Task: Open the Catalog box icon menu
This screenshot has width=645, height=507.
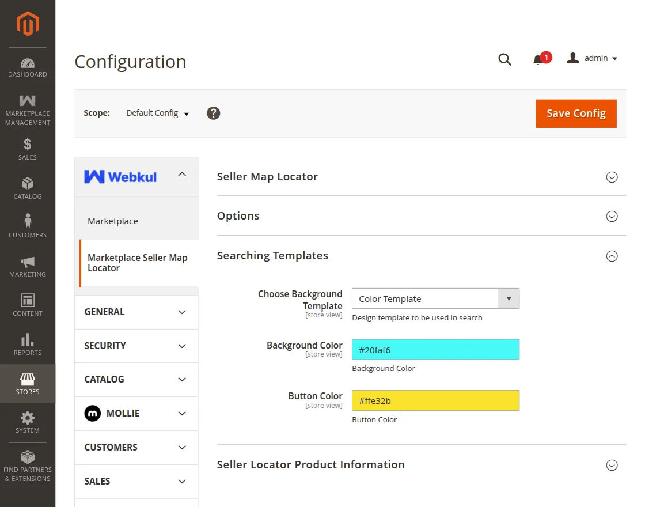Action: tap(28, 188)
